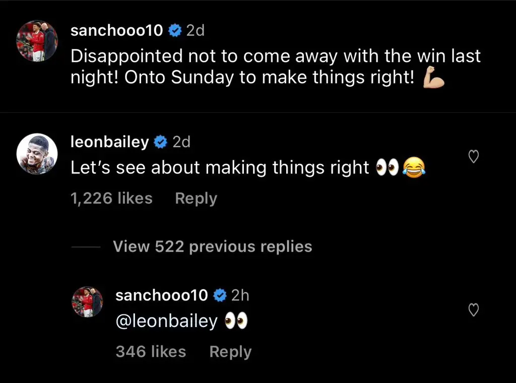Like sanchooo10's reply with the heart icon
The image size is (516, 383).
(473, 310)
